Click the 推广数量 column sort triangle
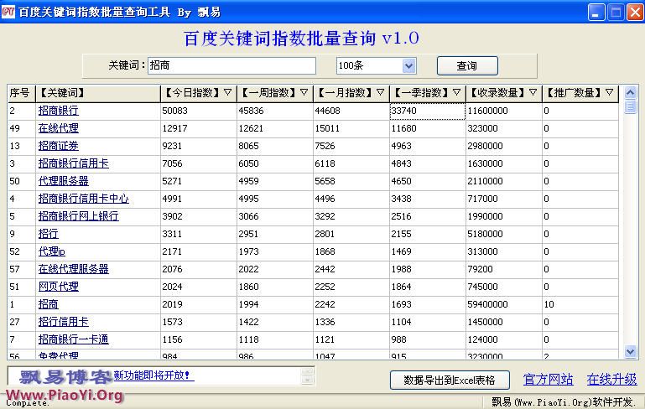Viewport: 645px width, 409px height. point(610,92)
